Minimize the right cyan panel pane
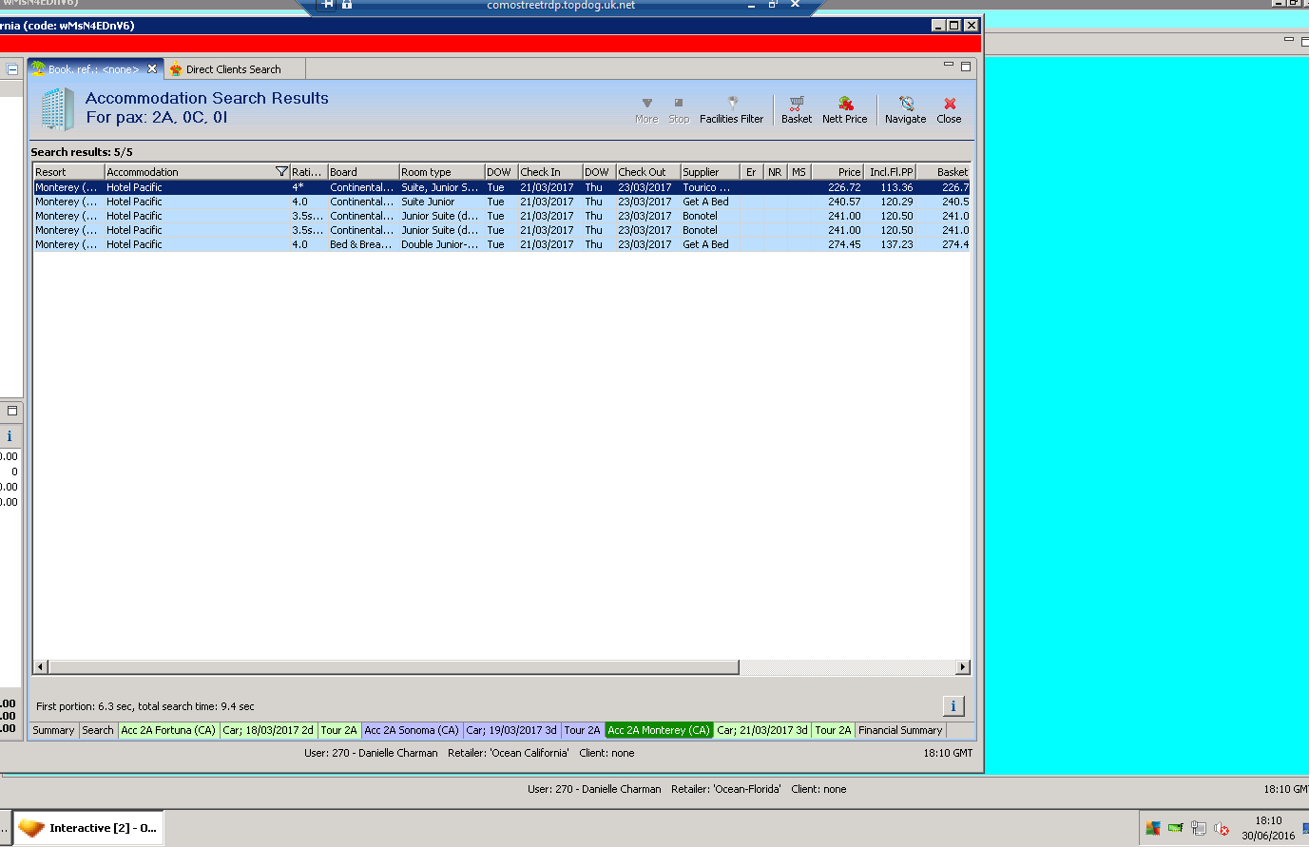The width and height of the screenshot is (1309, 847). coord(1289,40)
